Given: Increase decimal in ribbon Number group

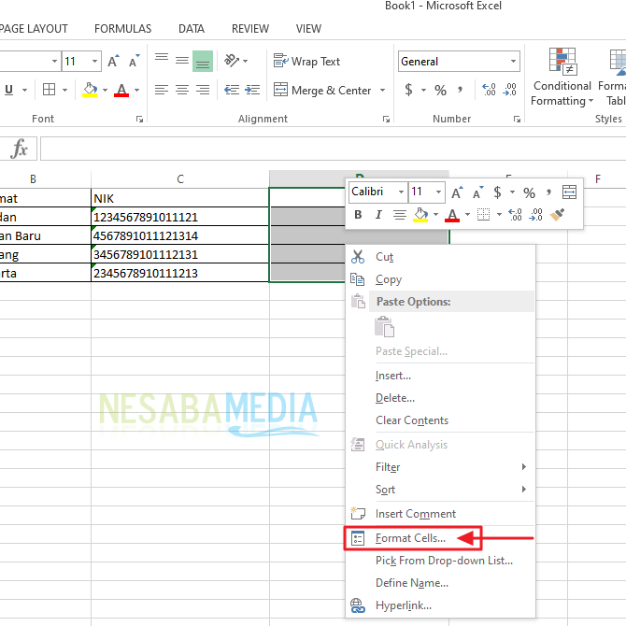Looking at the screenshot, I should 489,90.
